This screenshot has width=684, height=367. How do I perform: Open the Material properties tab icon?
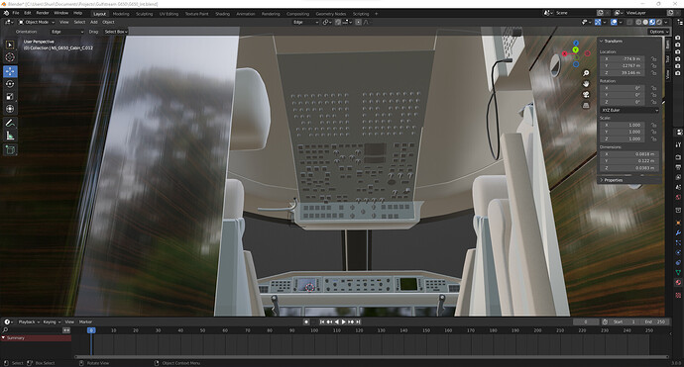(x=678, y=283)
